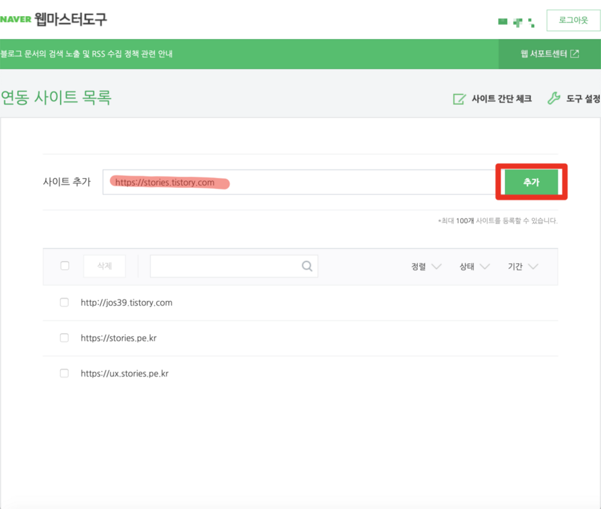Tick the https://ux.stories.pe.kr checkbox
This screenshot has width=601, height=509.
click(x=65, y=373)
